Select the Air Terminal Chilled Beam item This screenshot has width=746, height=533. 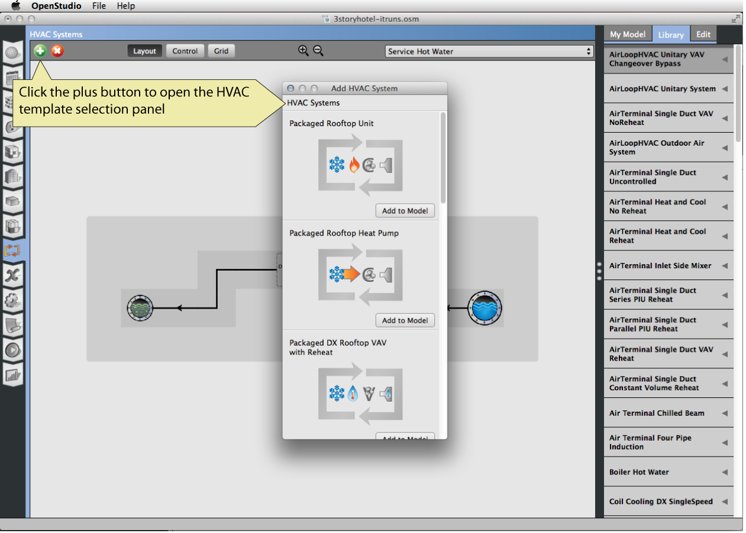(x=669, y=413)
